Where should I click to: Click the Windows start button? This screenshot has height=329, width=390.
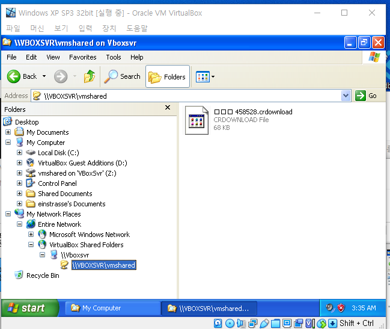coord(29,308)
